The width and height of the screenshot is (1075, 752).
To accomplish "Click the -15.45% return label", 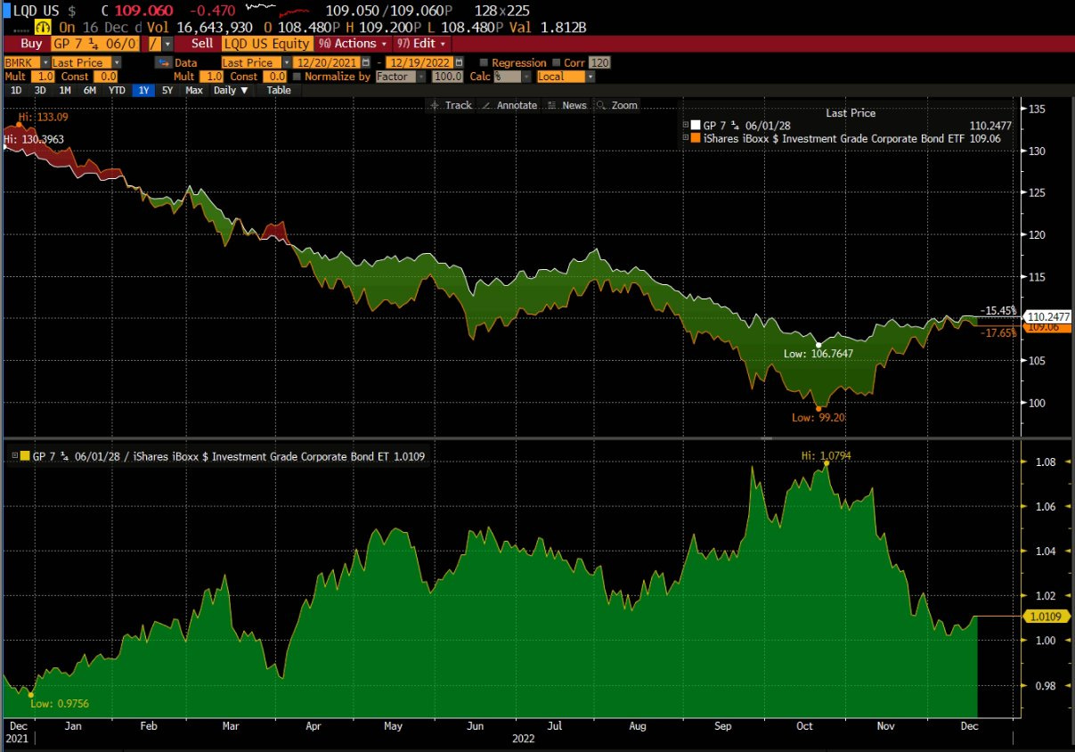I will click(998, 310).
